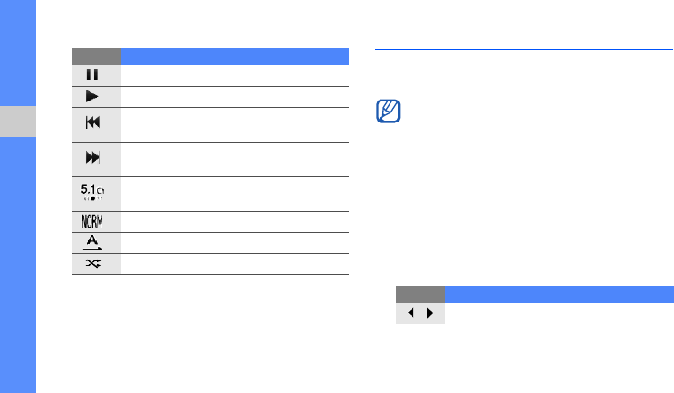Click the gray header cell above the arrow icons
Image resolution: width=674 pixels, height=393 pixels.
pos(421,293)
